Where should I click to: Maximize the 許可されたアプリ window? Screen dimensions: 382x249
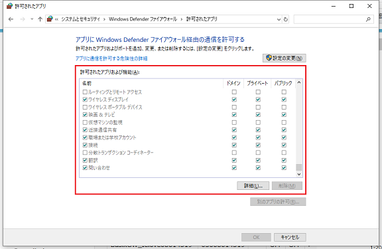(351, 6)
